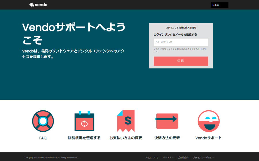Click the Vendoは、最高のソフトウェア description text
Screen dimensions: 259x161
pos(73,54)
